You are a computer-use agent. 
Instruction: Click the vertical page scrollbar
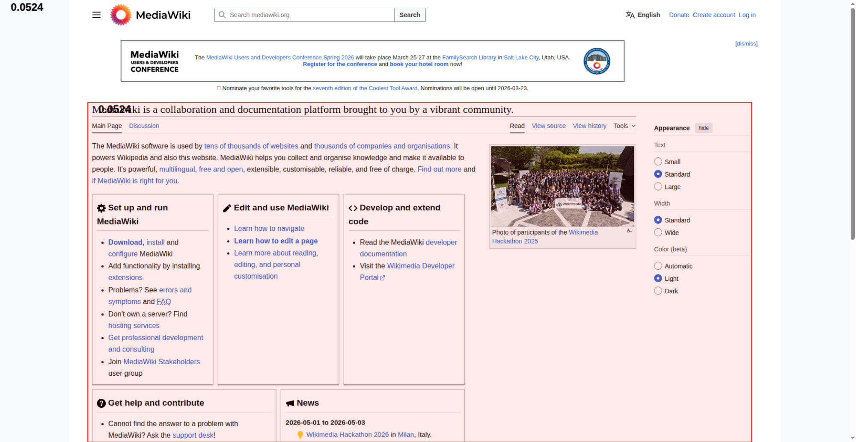(852, 124)
